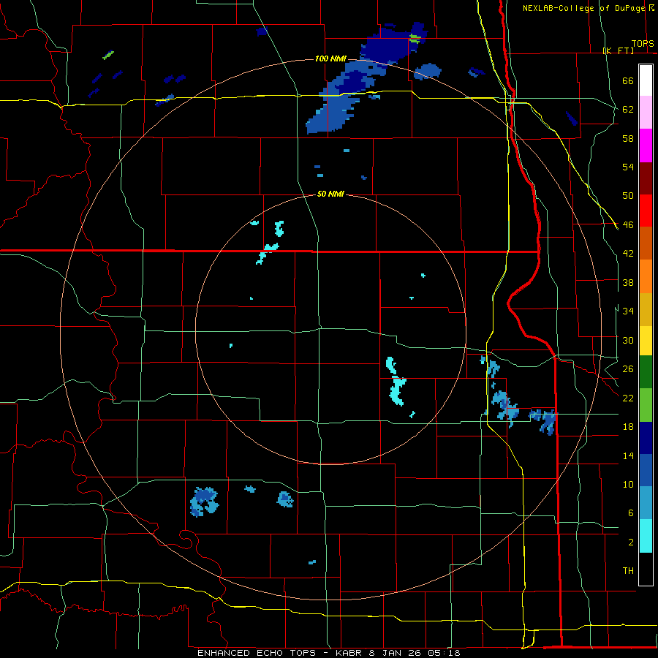
Task: Click the 30 value on the scale
Action: pyautogui.click(x=628, y=340)
